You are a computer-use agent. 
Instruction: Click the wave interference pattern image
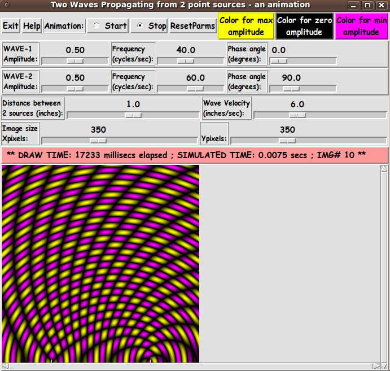click(x=100, y=264)
